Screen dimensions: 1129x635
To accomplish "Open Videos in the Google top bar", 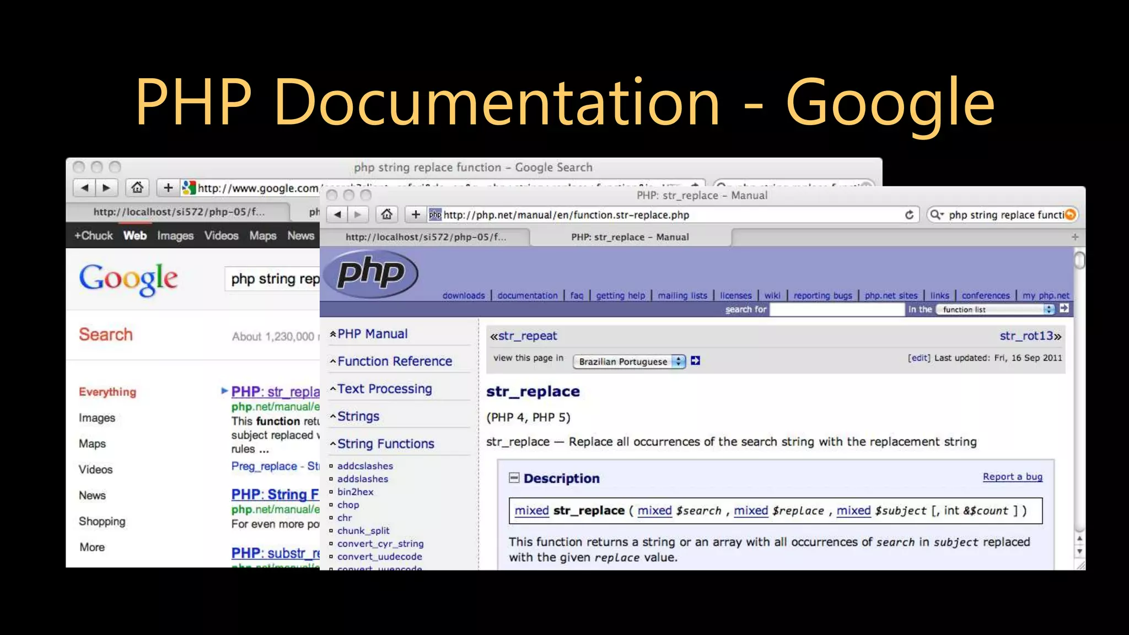I will [222, 236].
